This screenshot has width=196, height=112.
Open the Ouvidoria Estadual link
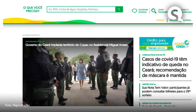pos(143,11)
